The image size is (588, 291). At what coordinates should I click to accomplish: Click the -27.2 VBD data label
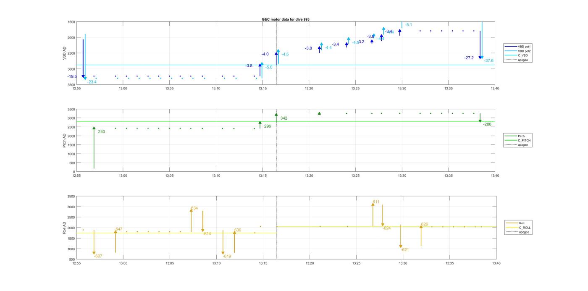[469, 58]
